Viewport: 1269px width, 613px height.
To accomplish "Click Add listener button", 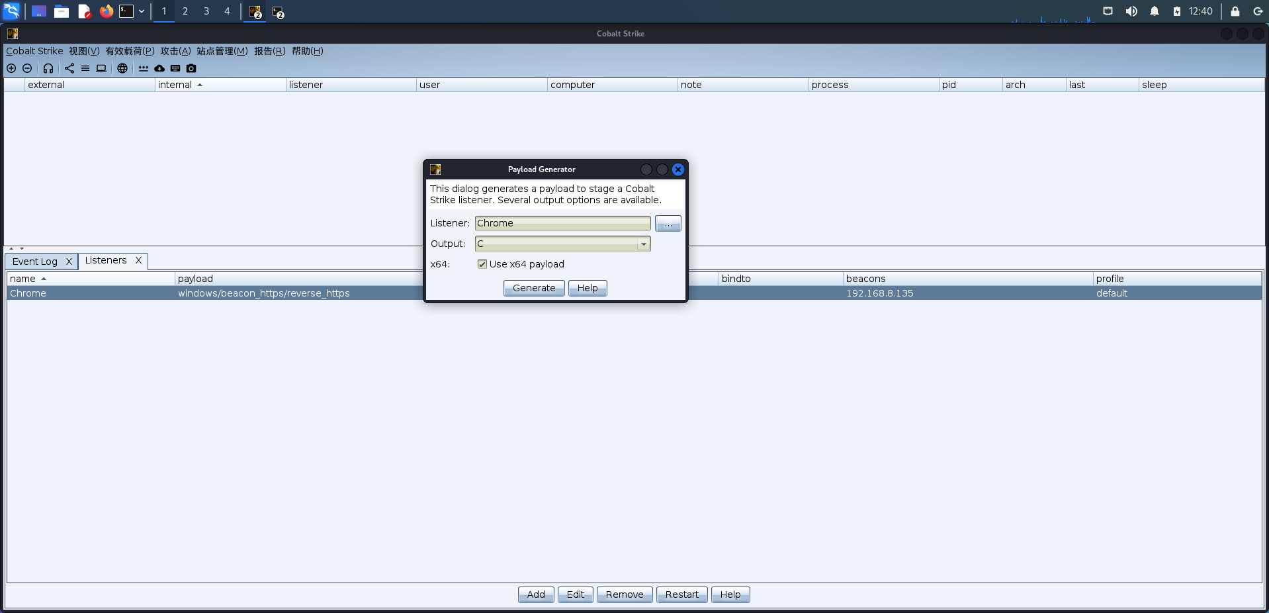I will point(536,594).
